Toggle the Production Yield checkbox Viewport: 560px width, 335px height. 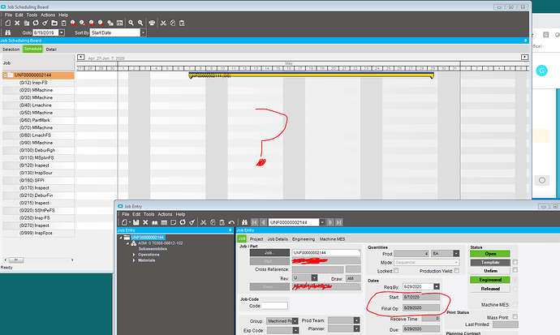pyautogui.click(x=457, y=271)
